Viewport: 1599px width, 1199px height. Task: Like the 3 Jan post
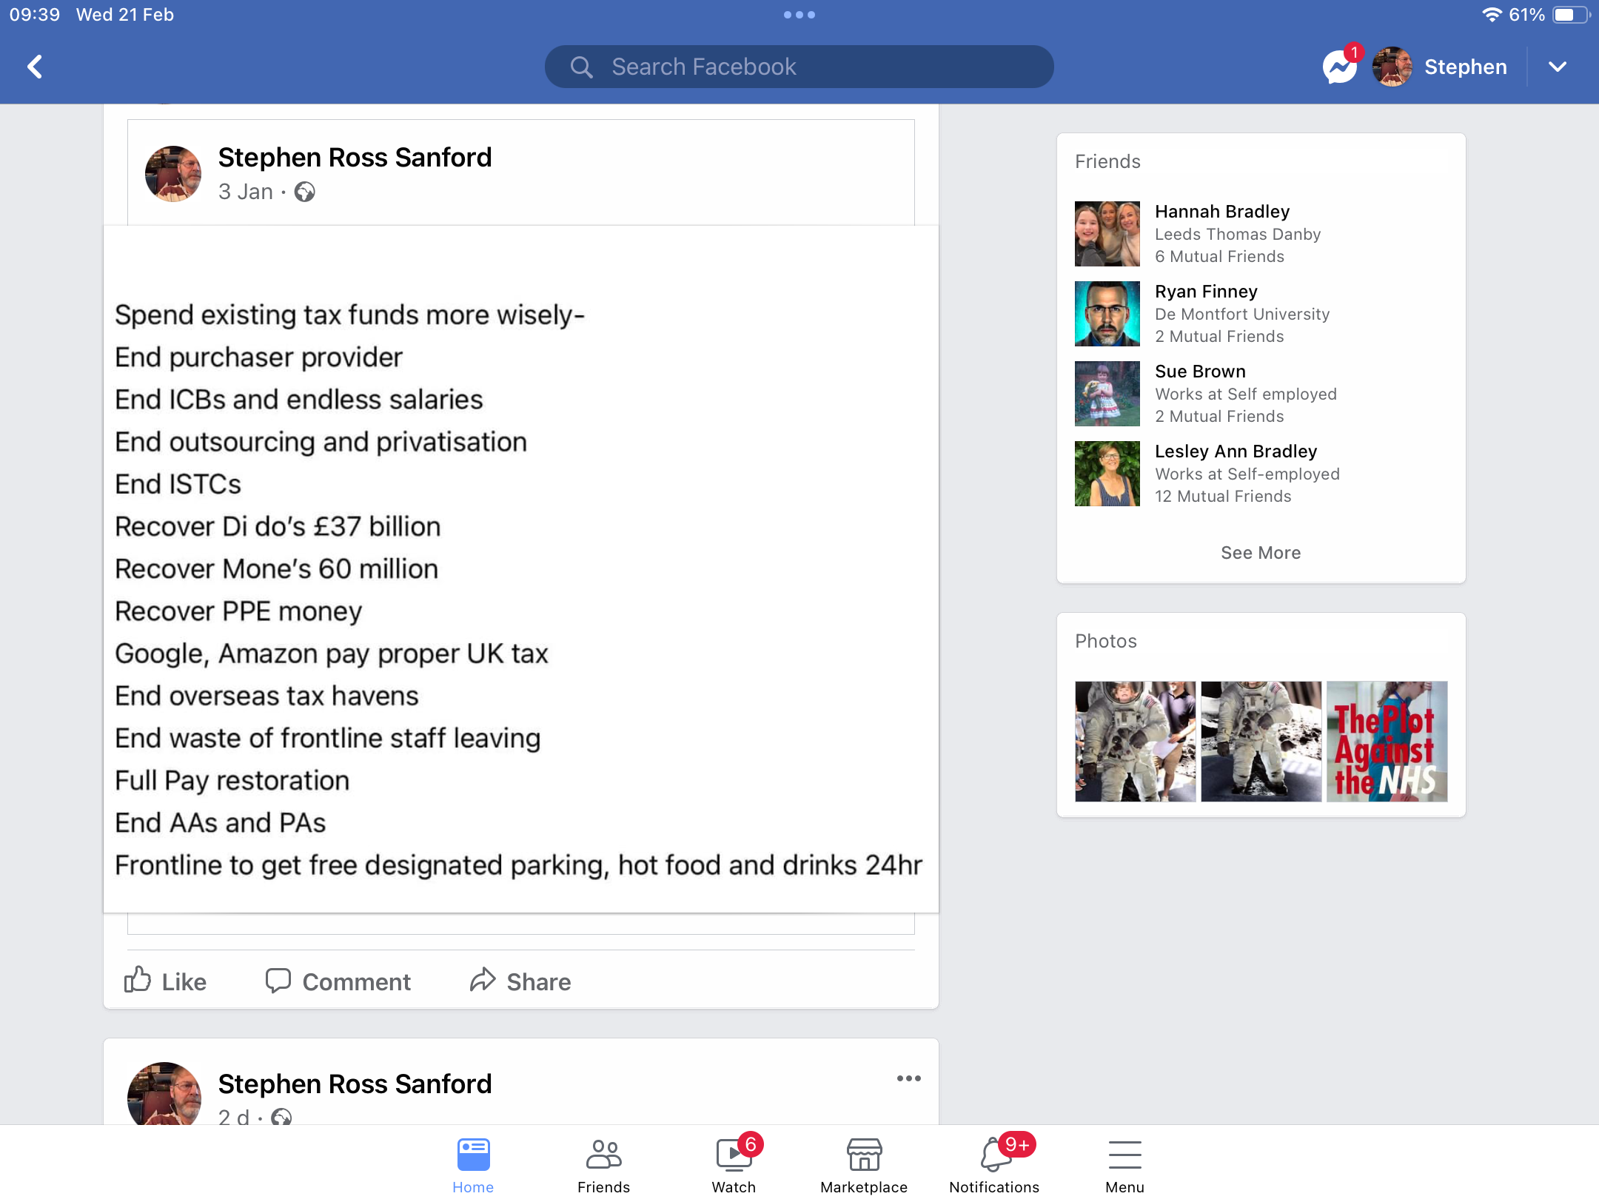pos(165,981)
